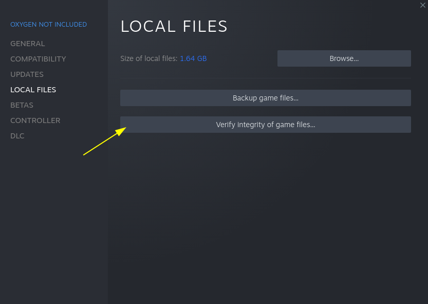The width and height of the screenshot is (428, 304).
Task: Open the General settings section
Action: [28, 44]
